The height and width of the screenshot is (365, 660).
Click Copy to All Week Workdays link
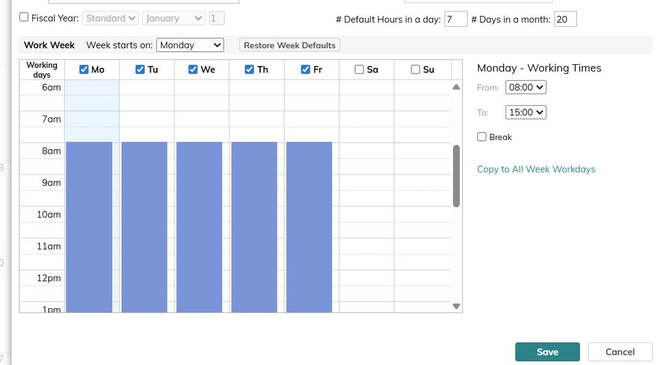tap(536, 169)
